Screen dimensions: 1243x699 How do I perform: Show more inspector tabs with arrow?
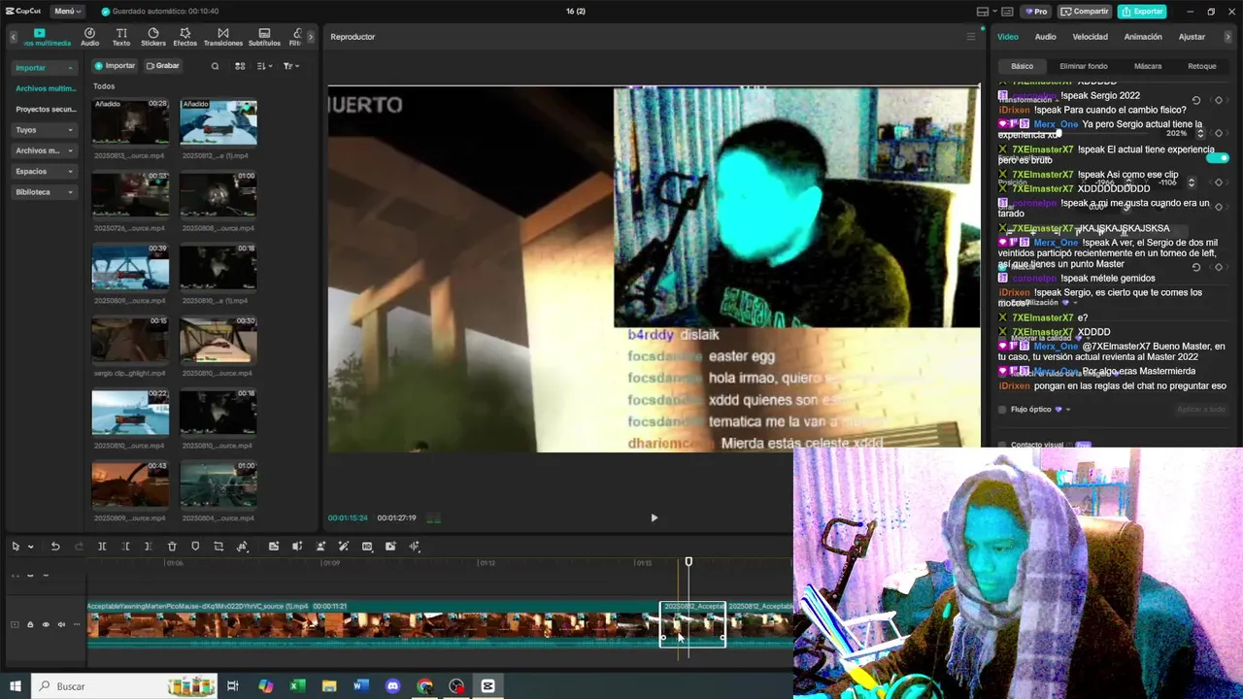coord(1228,37)
